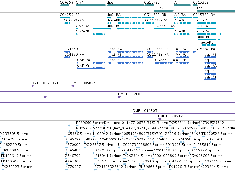The image size is (235, 171).
Task: Select the CG11723-RB transcript label
Action: [155, 15]
